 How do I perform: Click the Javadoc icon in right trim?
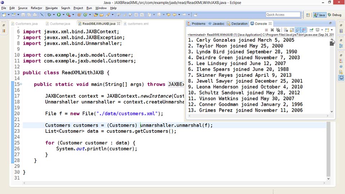tap(341, 66)
